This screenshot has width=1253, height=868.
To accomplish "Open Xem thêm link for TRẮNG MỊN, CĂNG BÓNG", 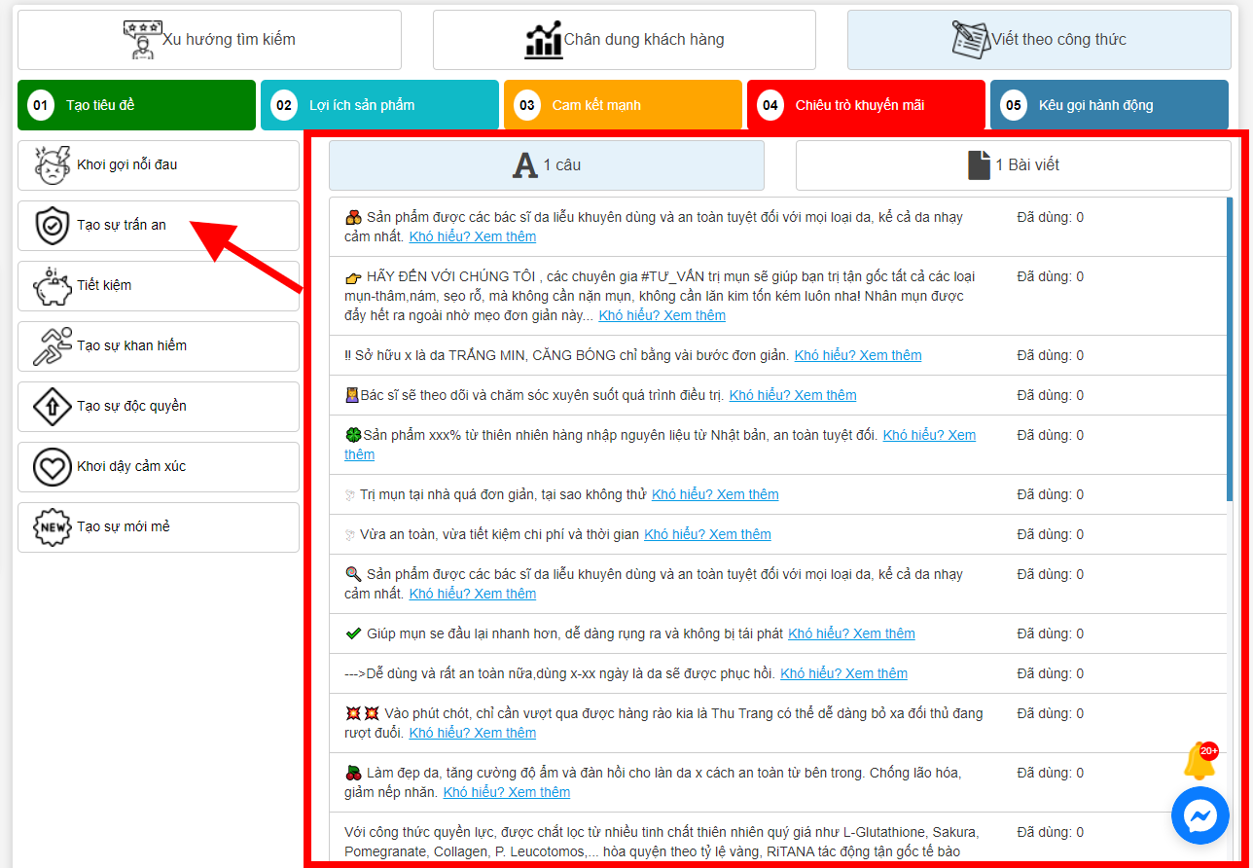I will [858, 355].
